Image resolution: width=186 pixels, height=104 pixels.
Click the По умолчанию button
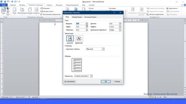70,81
